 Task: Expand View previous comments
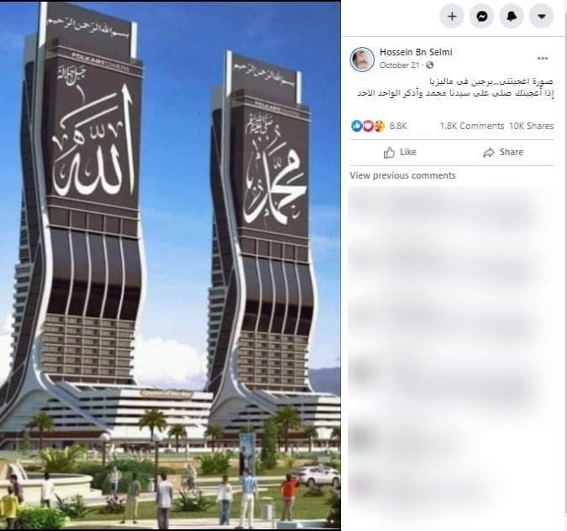pos(402,175)
